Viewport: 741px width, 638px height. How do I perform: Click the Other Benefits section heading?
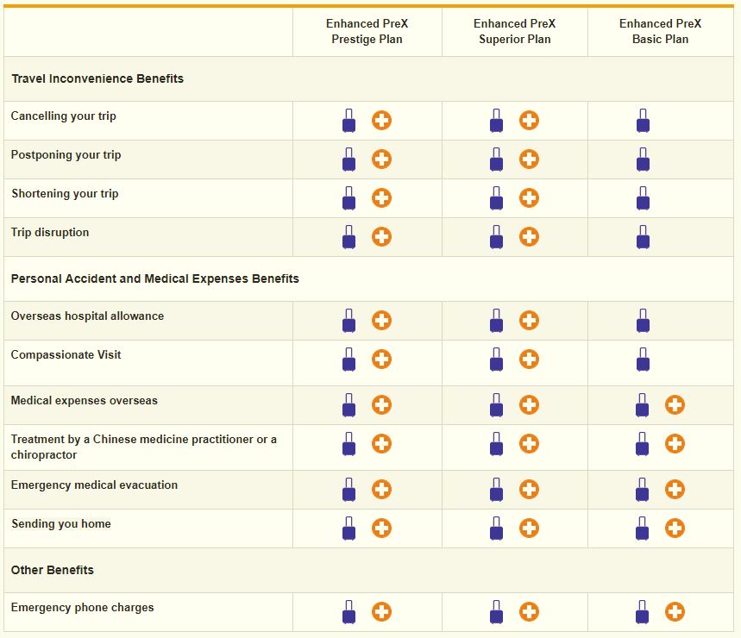[x=53, y=570]
